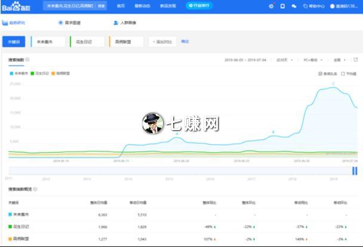Click the -48% value in the 花生日记 row
The image size is (363, 247).
(208, 227)
